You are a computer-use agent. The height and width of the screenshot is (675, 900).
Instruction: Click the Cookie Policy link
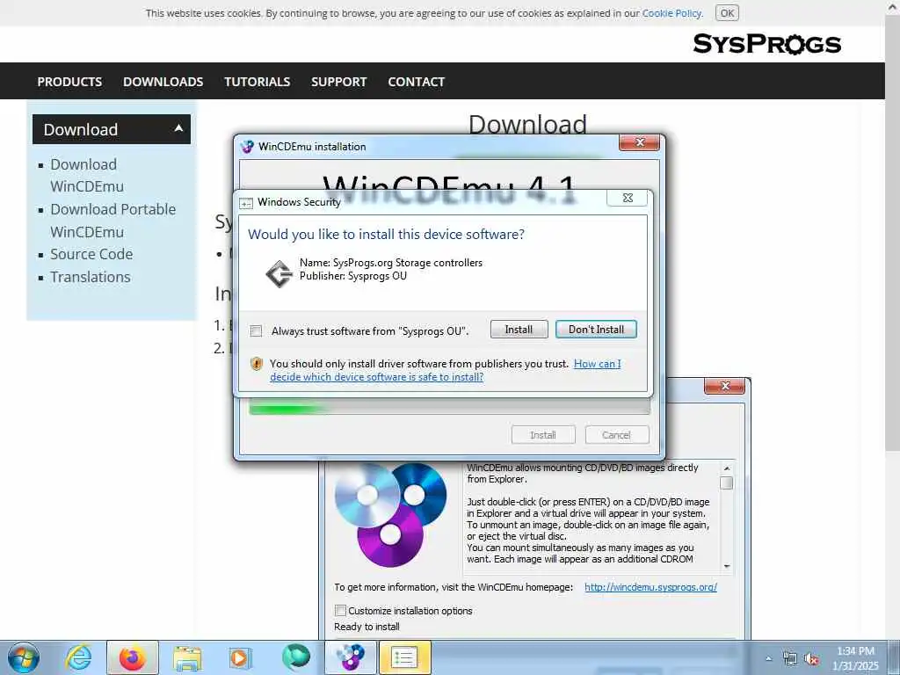click(671, 12)
